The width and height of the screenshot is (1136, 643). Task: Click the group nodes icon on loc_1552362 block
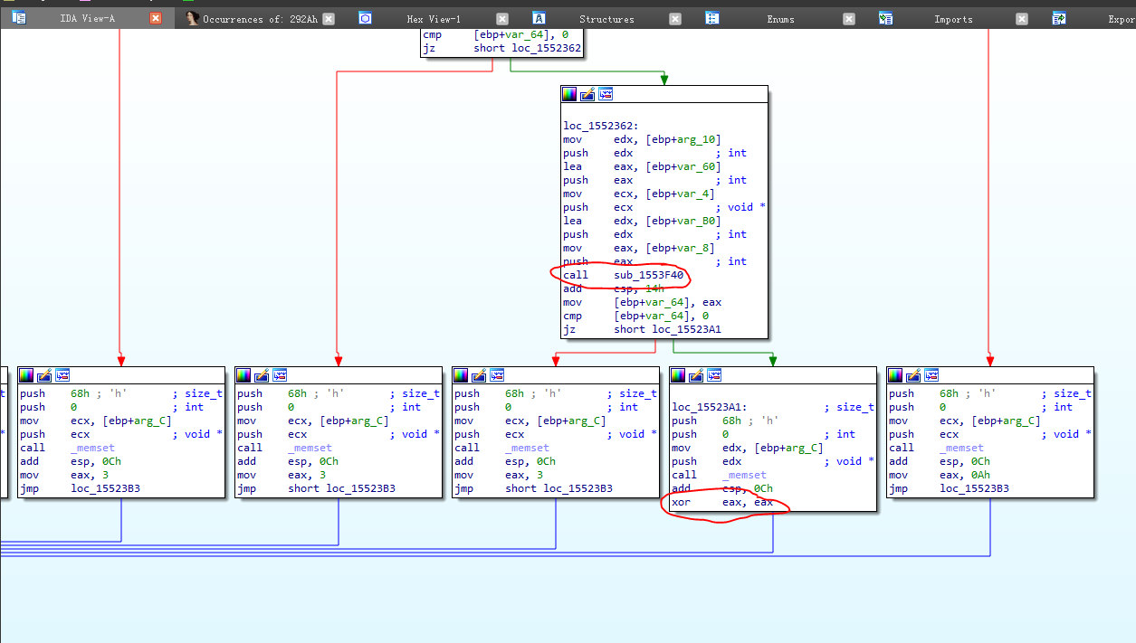(606, 94)
